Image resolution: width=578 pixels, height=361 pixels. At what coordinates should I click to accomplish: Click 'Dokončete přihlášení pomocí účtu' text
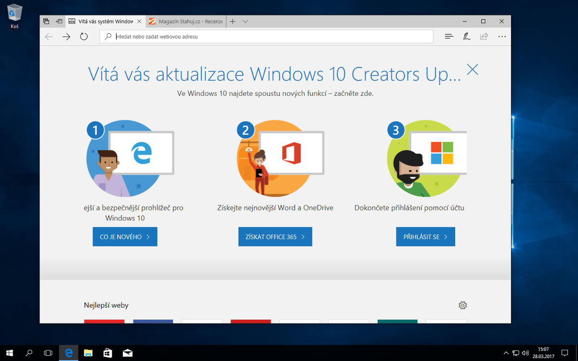[409, 208]
